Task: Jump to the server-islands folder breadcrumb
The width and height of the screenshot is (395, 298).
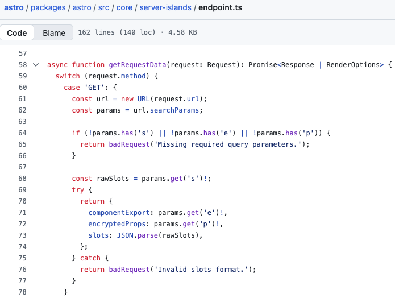Action: [x=166, y=8]
